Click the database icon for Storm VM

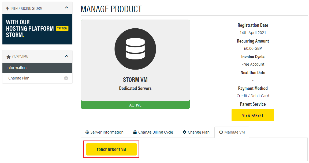click(135, 49)
